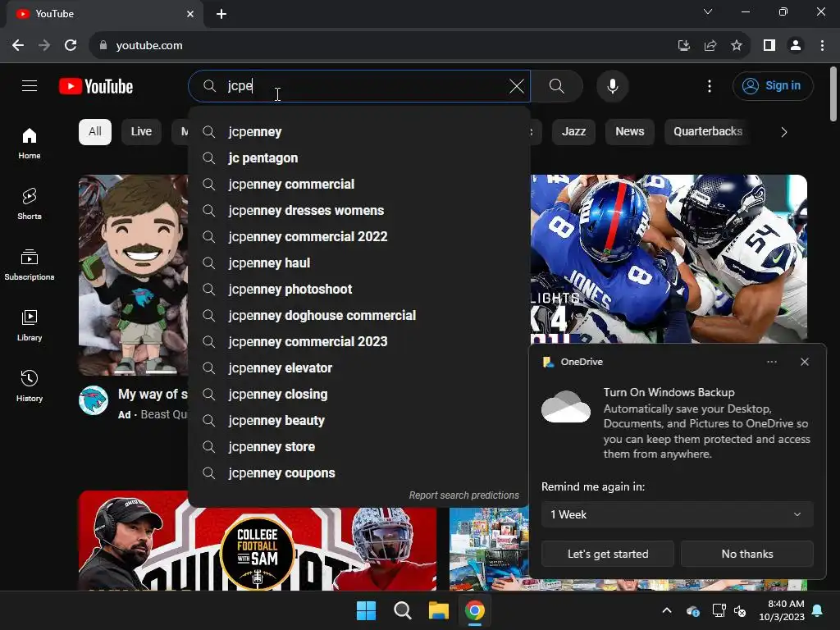Image resolution: width=840 pixels, height=630 pixels.
Task: Bookmark this page with the star icon
Action: tap(737, 46)
